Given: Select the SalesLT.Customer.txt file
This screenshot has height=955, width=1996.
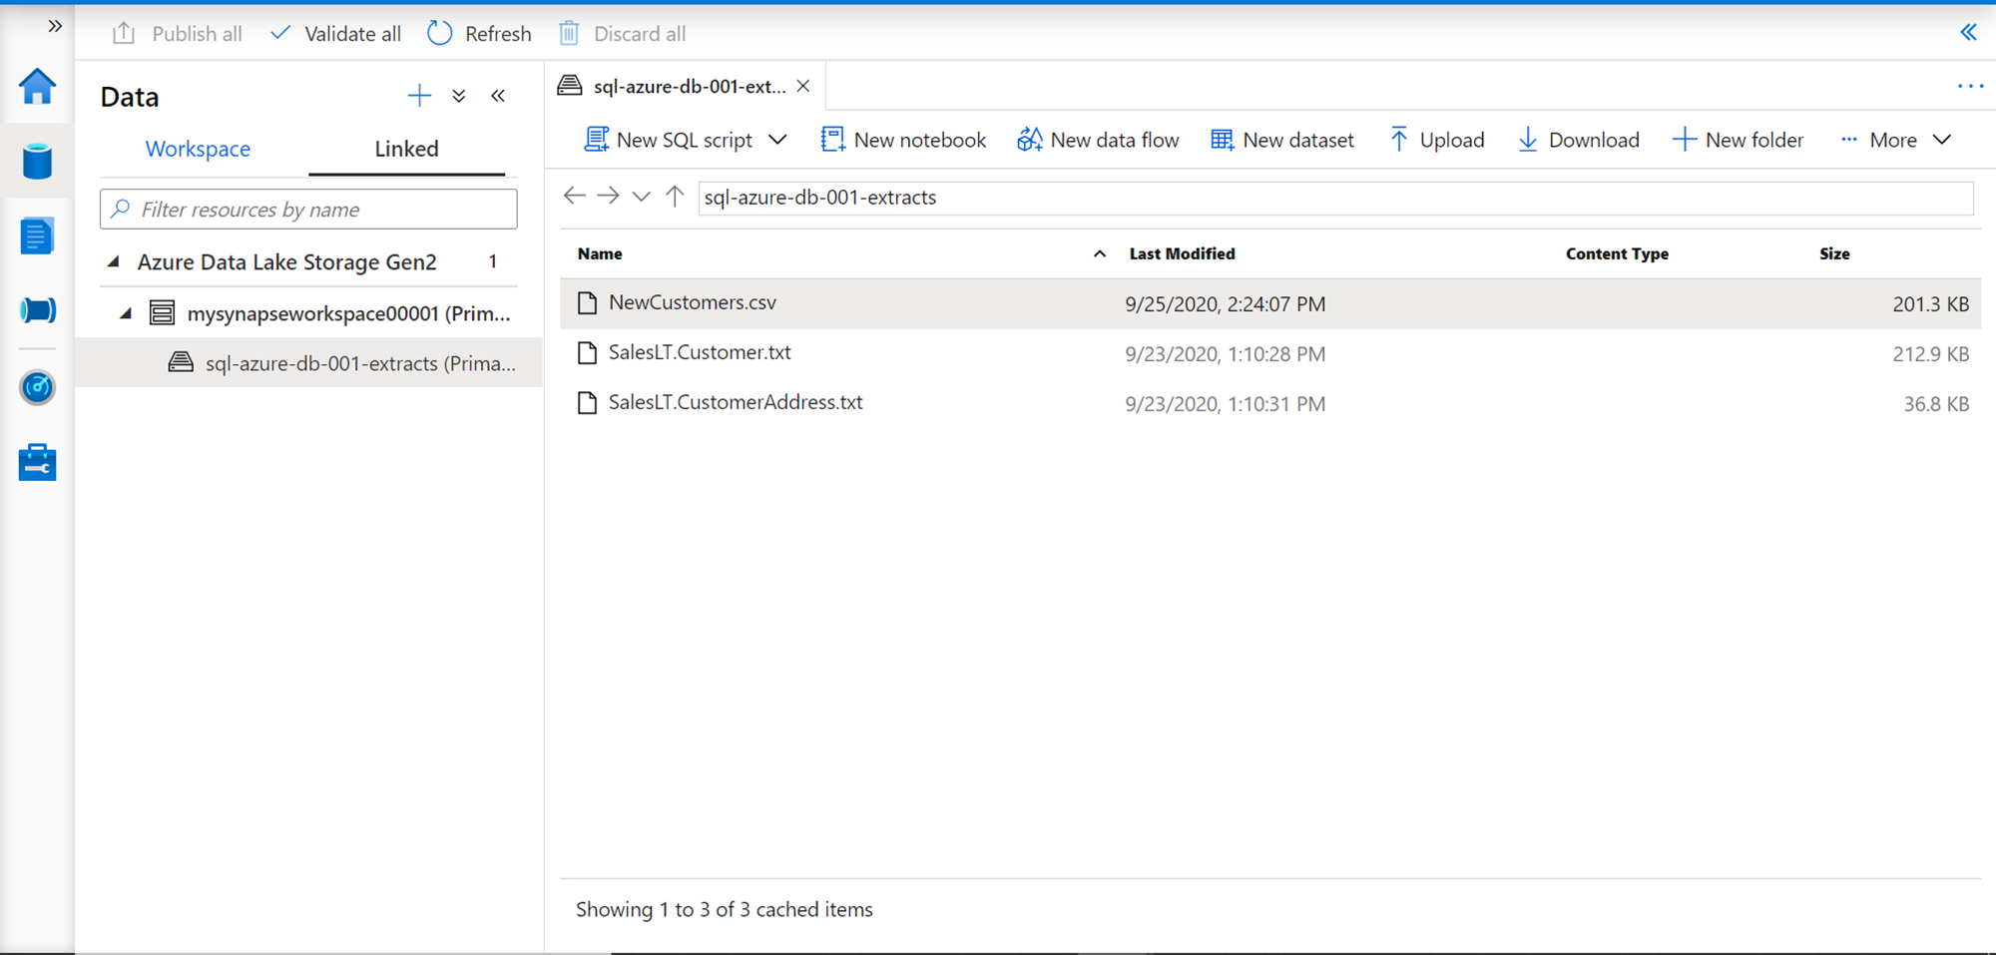Looking at the screenshot, I should (x=700, y=352).
